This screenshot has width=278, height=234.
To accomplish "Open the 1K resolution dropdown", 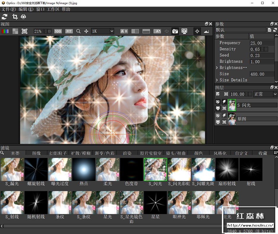I will pyautogui.click(x=103, y=31).
